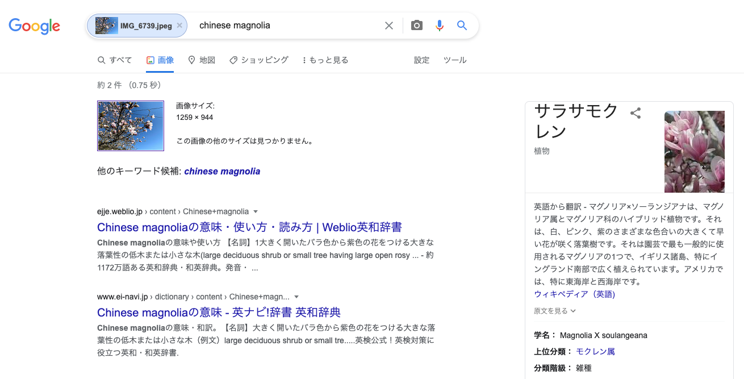Open the ショッピング tab
744x379 pixels.
[x=259, y=60]
